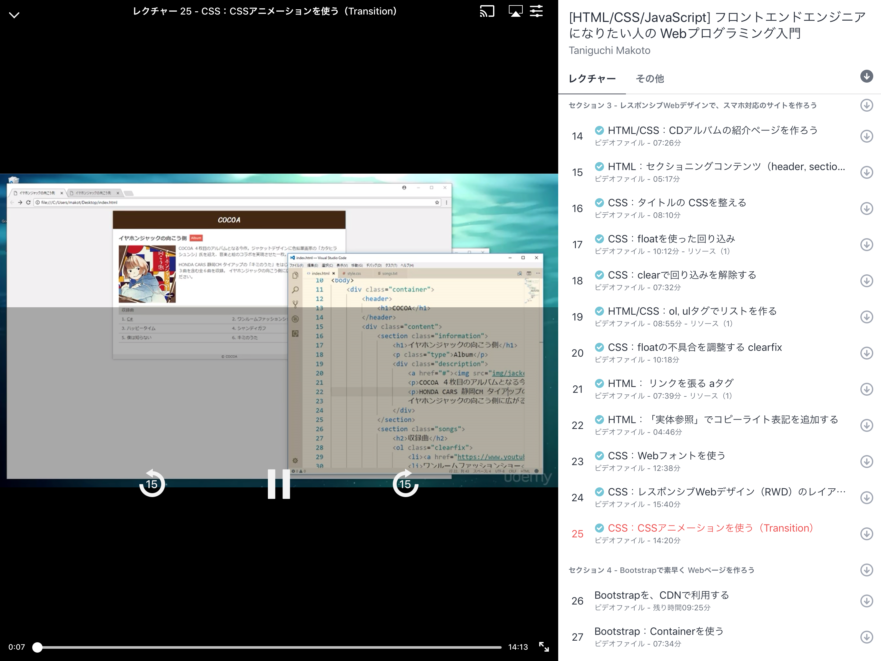
Task: Download lecture 18 clearで回り込みを解除
Action: (866, 281)
